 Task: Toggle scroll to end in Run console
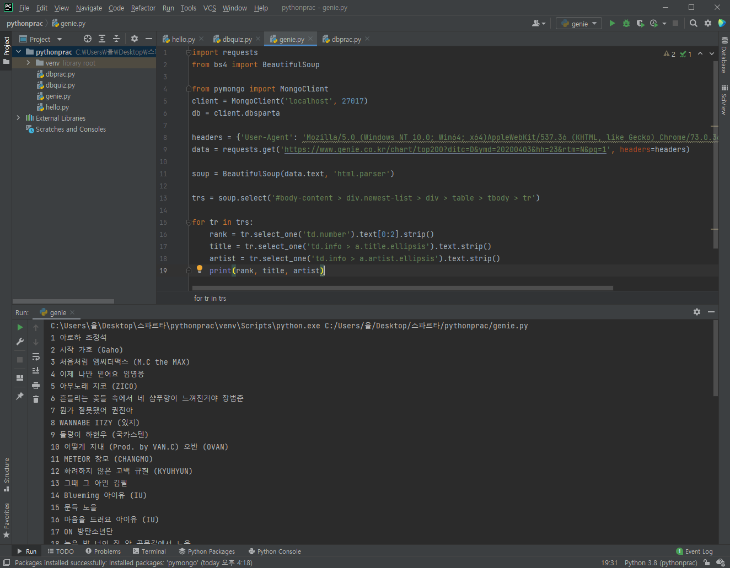36,370
